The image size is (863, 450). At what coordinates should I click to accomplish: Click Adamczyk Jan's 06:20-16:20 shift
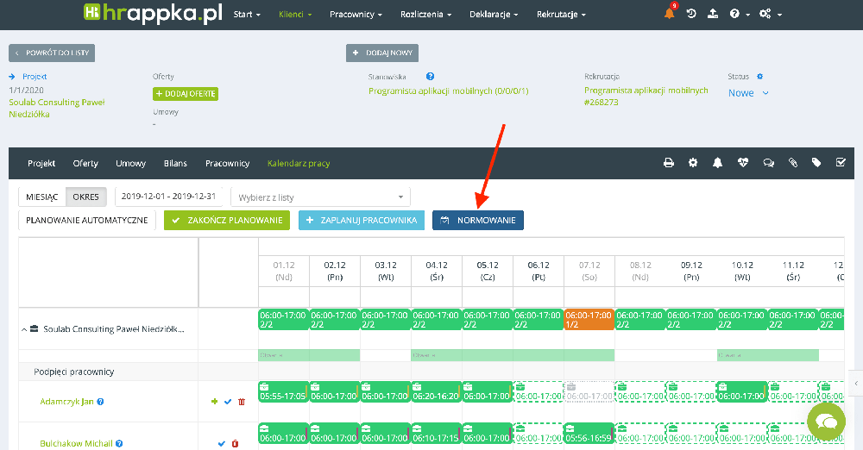coord(437,391)
